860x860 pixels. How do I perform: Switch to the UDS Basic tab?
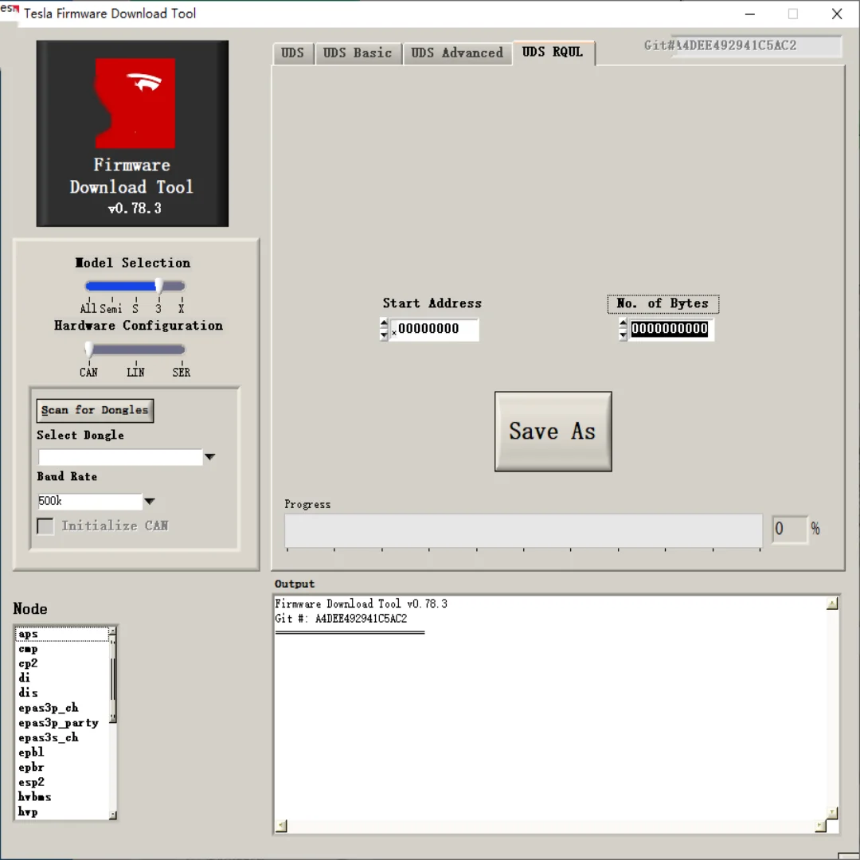(x=358, y=53)
